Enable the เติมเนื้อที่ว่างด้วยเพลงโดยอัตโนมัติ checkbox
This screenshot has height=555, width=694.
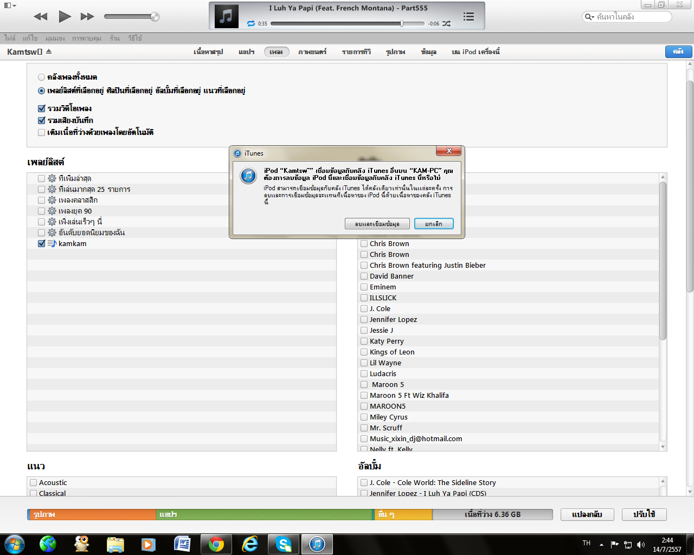(41, 132)
